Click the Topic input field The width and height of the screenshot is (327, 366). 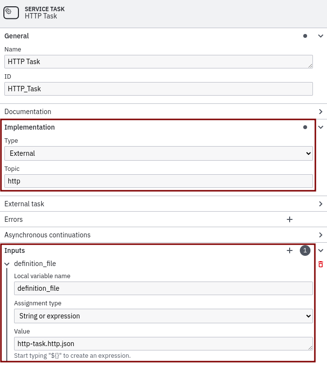(159, 181)
